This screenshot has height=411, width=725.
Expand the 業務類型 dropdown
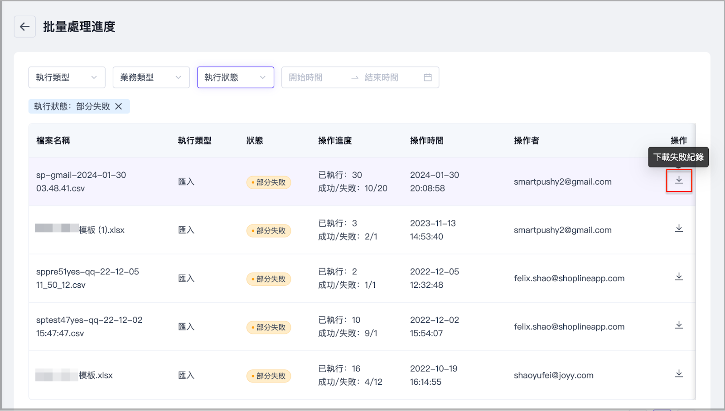tap(151, 77)
